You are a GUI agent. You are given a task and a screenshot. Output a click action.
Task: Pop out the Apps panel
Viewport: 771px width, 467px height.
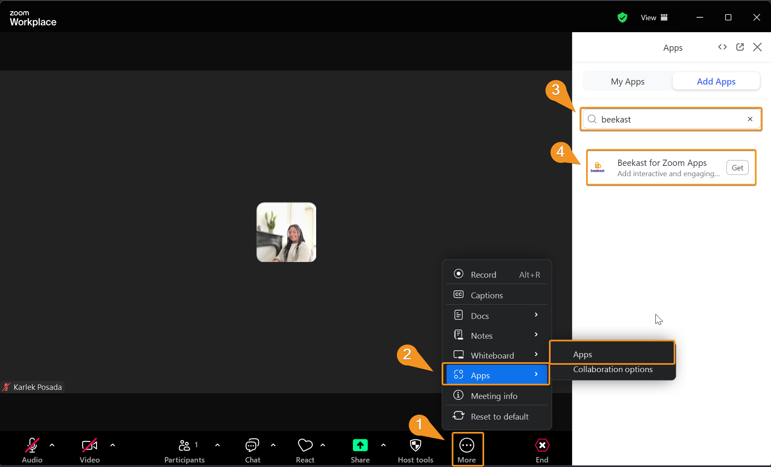pos(740,47)
